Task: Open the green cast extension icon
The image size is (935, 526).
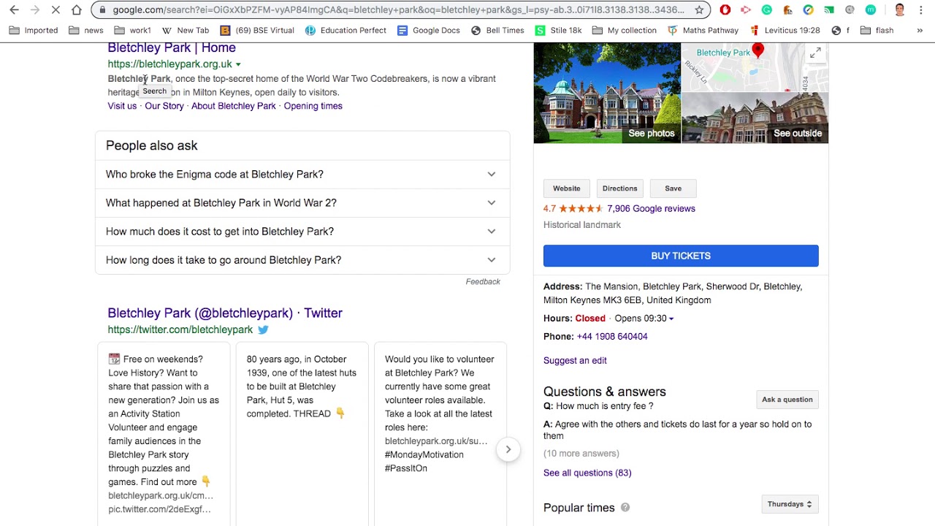Action: click(829, 10)
